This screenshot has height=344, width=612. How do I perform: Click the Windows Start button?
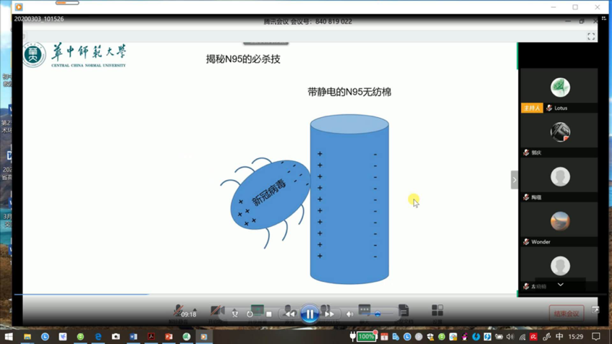pyautogui.click(x=9, y=337)
